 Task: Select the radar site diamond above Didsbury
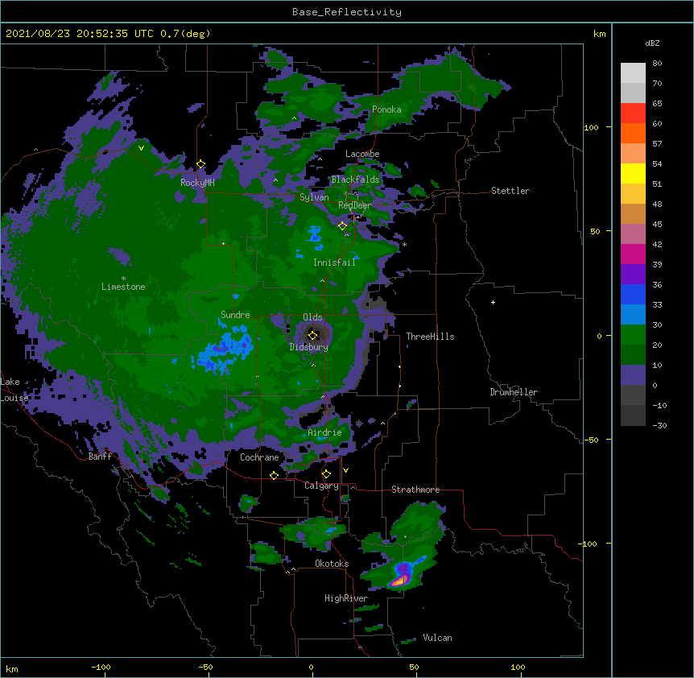coord(312,335)
